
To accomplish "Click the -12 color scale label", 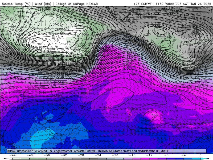I will coord(149,155).
